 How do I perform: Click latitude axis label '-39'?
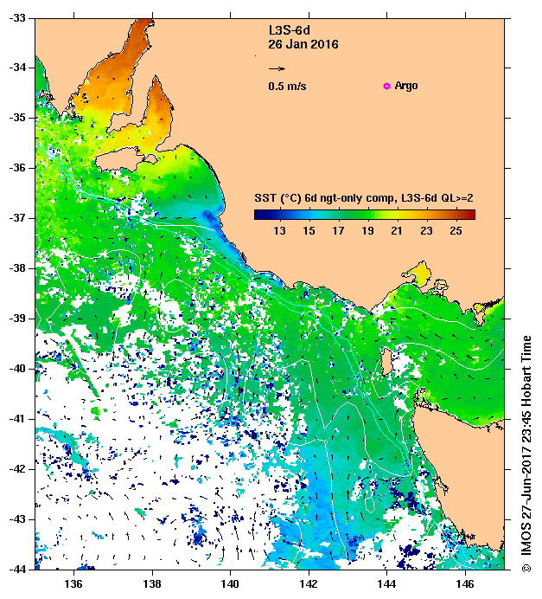tap(17, 319)
